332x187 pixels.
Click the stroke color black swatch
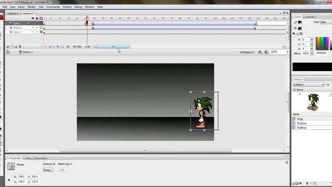[x=300, y=22]
